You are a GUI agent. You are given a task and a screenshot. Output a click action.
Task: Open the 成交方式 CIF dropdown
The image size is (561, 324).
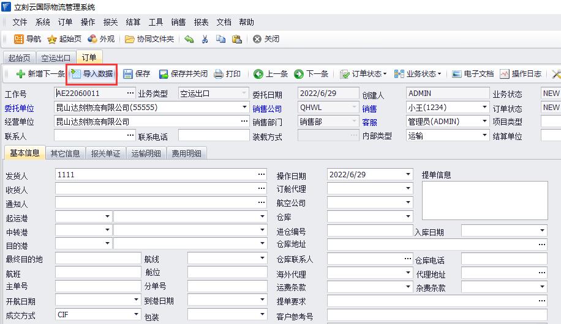point(137,315)
